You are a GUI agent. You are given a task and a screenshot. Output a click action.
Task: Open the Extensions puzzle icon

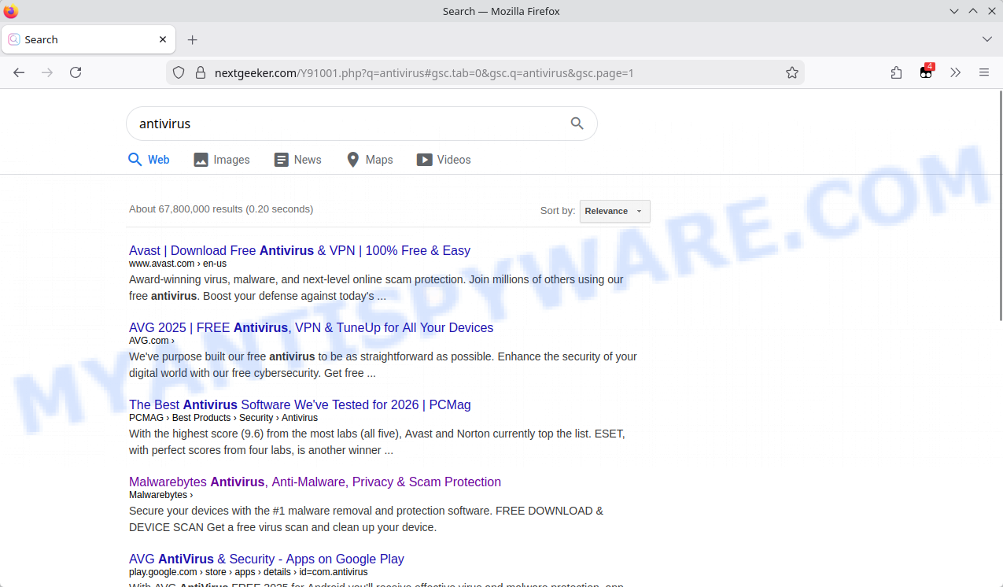click(896, 72)
